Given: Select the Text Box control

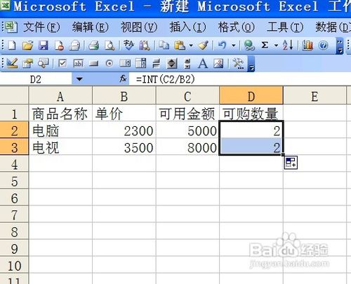Looking at the screenshot, I should pos(78,63).
